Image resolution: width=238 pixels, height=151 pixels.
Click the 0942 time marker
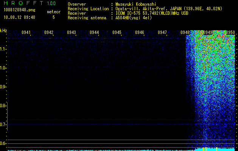tap(49, 32)
